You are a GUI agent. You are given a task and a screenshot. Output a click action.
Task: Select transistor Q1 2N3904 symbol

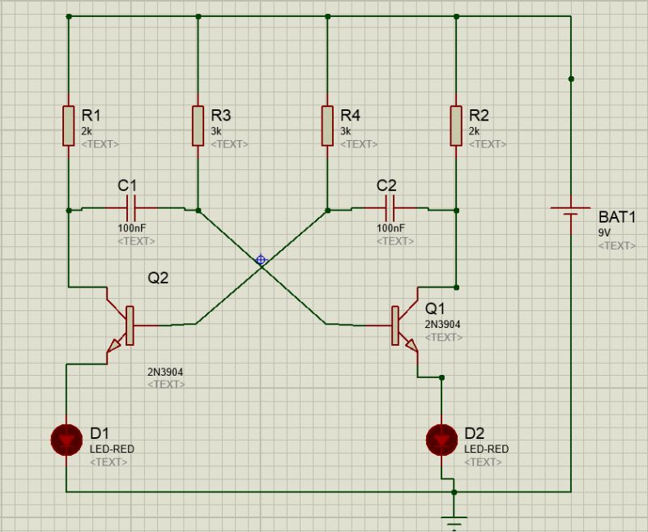(x=397, y=324)
